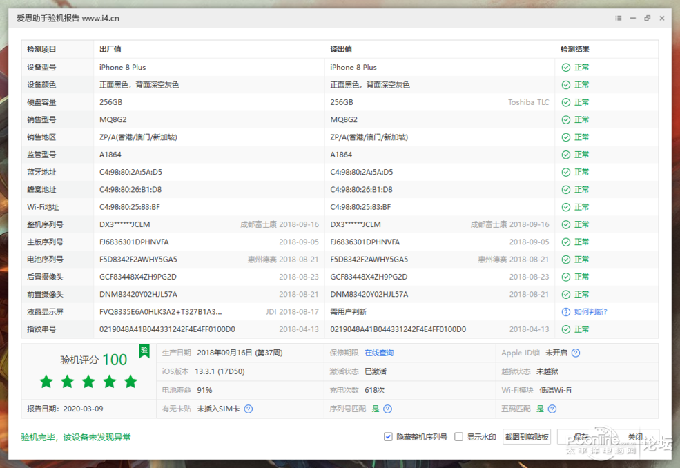The width and height of the screenshot is (680, 468).
Task: Click 截图到剪贴板 button
Action: tap(527, 437)
